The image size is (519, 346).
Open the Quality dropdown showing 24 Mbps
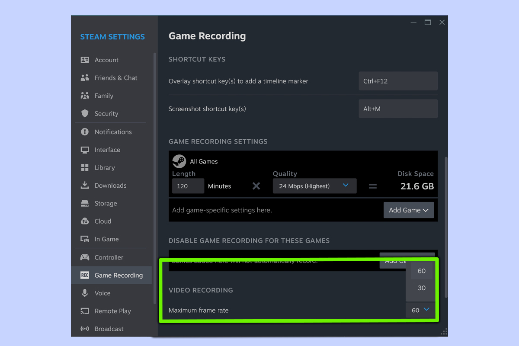point(314,186)
